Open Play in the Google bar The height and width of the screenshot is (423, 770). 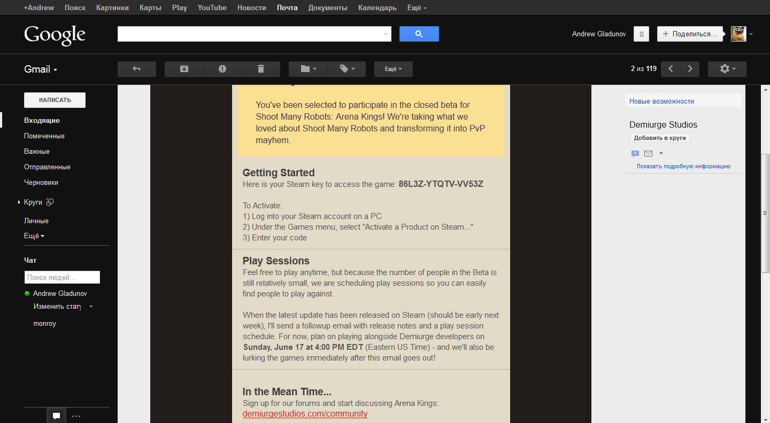180,7
